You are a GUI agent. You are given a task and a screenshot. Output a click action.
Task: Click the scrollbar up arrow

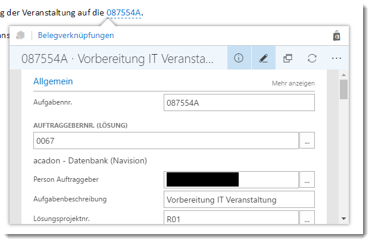point(343,75)
